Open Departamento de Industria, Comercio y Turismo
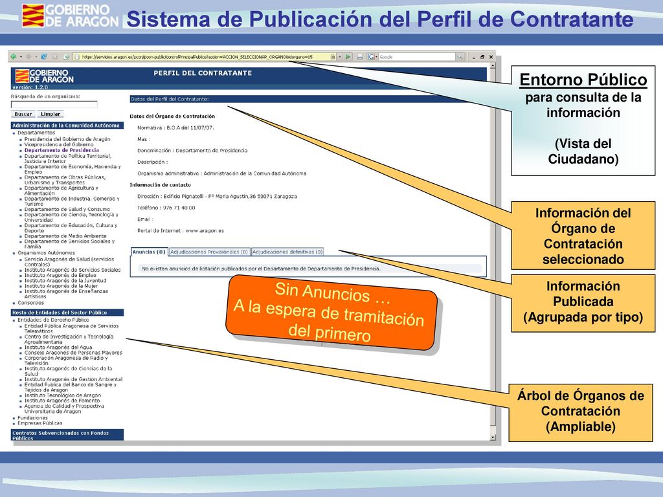663x497 pixels. (x=72, y=201)
